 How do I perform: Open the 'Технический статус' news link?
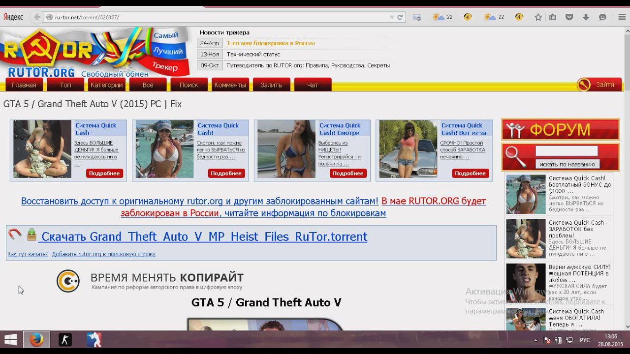[253, 54]
